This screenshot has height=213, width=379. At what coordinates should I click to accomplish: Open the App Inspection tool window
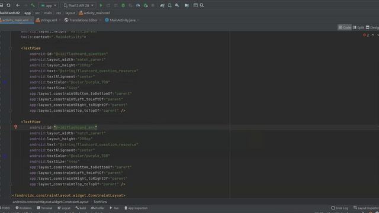tap(136, 208)
